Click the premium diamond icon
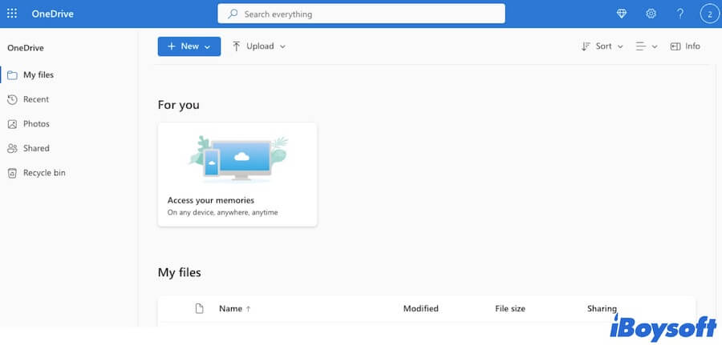 (621, 14)
